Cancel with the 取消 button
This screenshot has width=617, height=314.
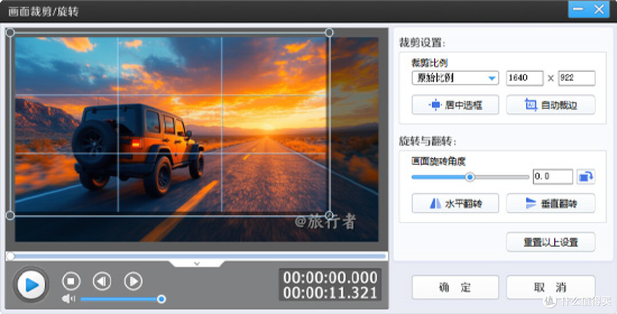coord(551,287)
